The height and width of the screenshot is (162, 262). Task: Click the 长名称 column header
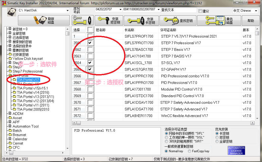129,30
